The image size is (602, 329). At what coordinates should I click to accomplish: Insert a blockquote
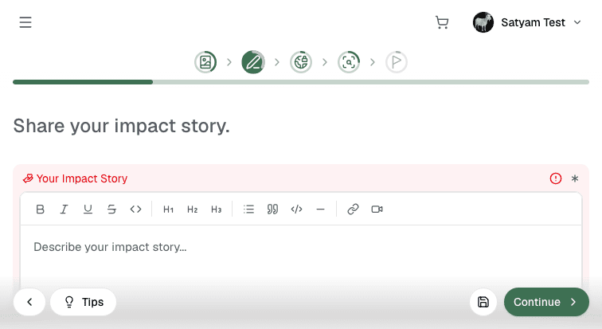click(272, 210)
